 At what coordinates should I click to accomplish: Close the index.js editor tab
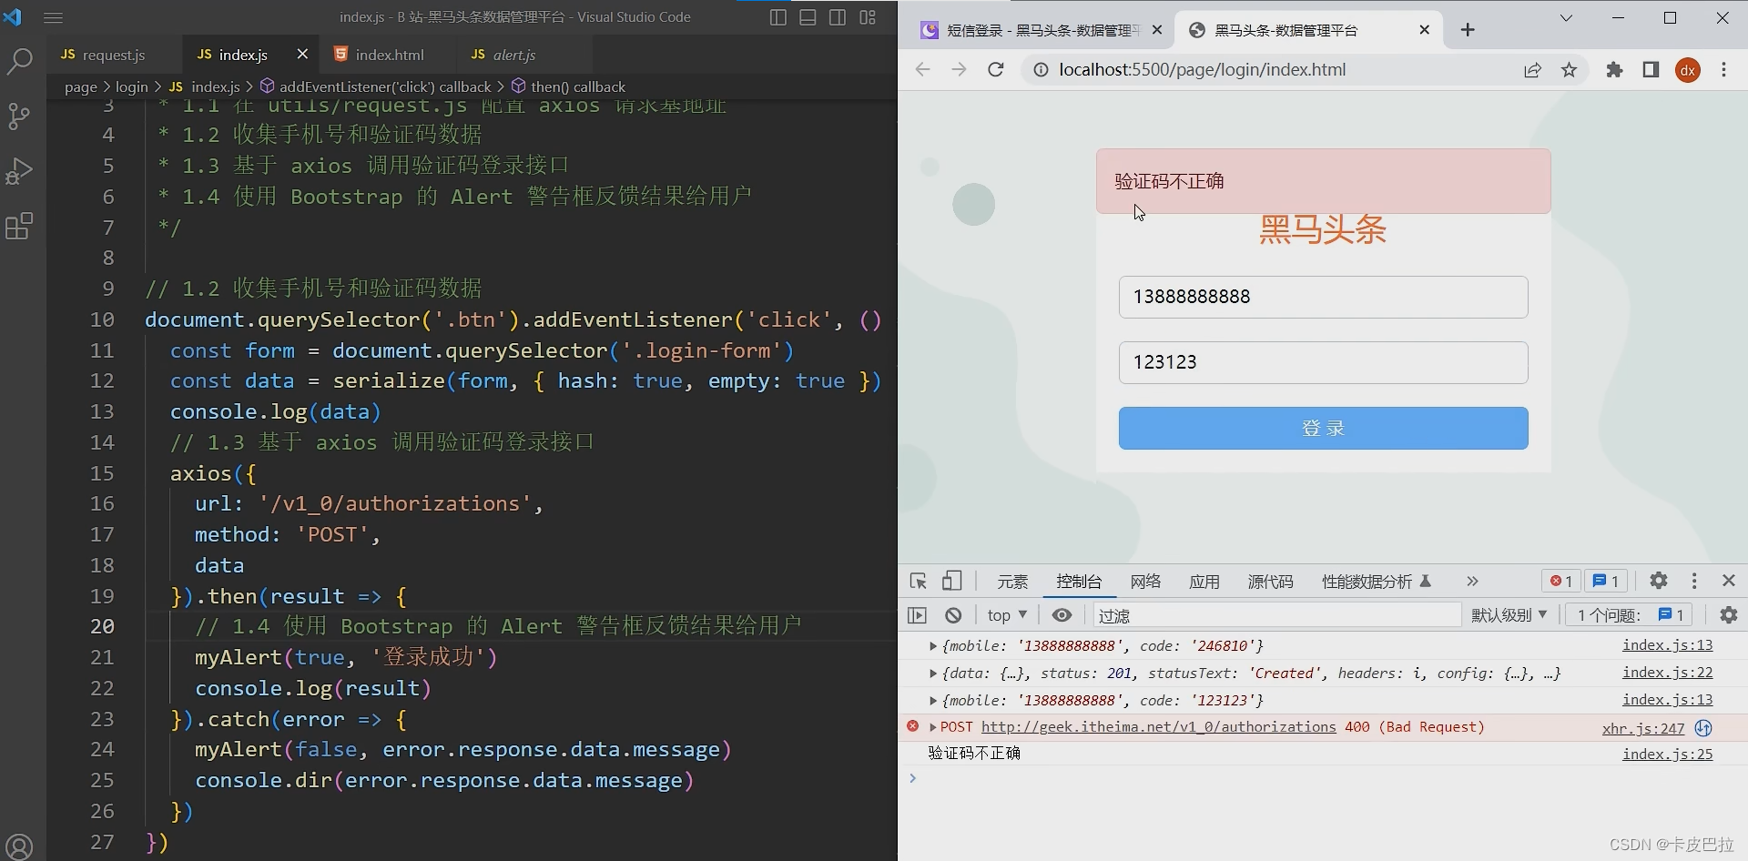pyautogui.click(x=302, y=55)
